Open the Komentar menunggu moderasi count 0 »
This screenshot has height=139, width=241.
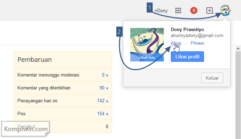(x=105, y=75)
